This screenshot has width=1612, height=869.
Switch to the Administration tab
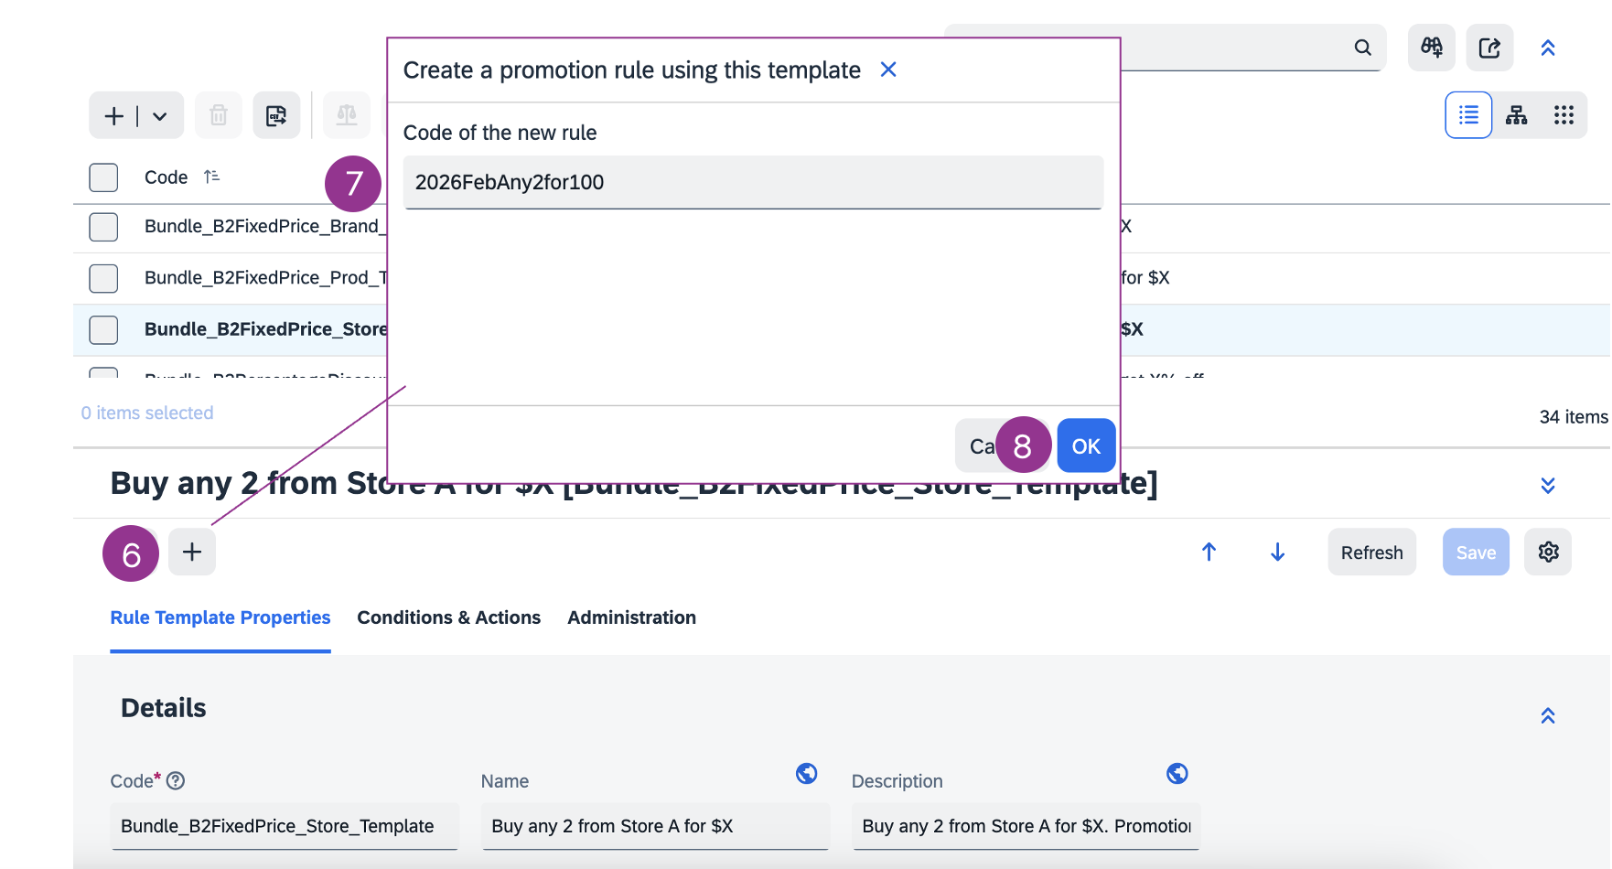(x=631, y=617)
